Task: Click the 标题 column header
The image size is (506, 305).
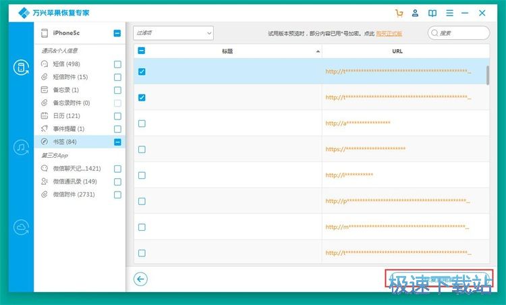Action: point(227,51)
